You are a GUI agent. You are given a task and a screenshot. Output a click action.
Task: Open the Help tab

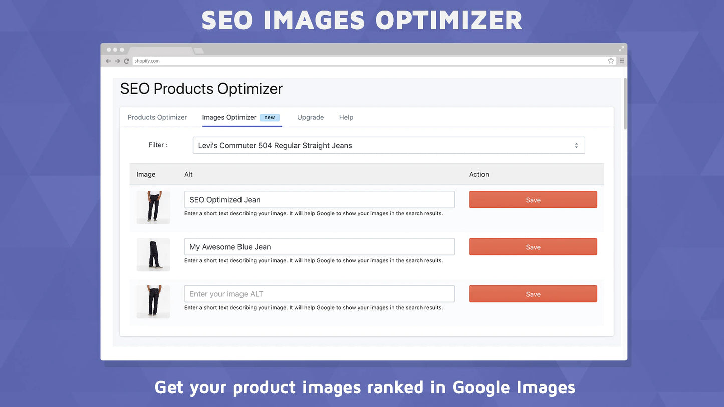pos(346,117)
